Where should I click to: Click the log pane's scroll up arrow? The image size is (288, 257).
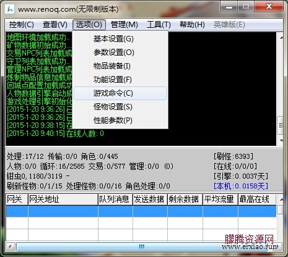[281, 38]
